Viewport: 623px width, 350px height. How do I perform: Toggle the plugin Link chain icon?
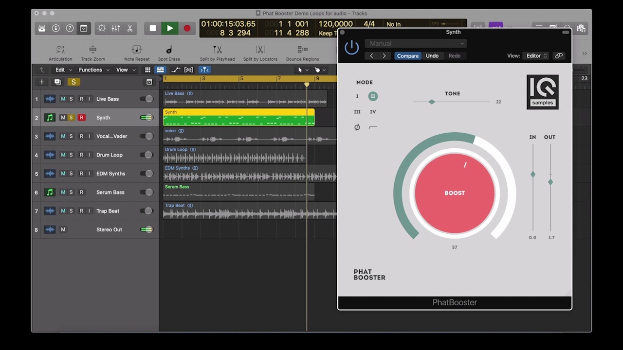pos(559,56)
